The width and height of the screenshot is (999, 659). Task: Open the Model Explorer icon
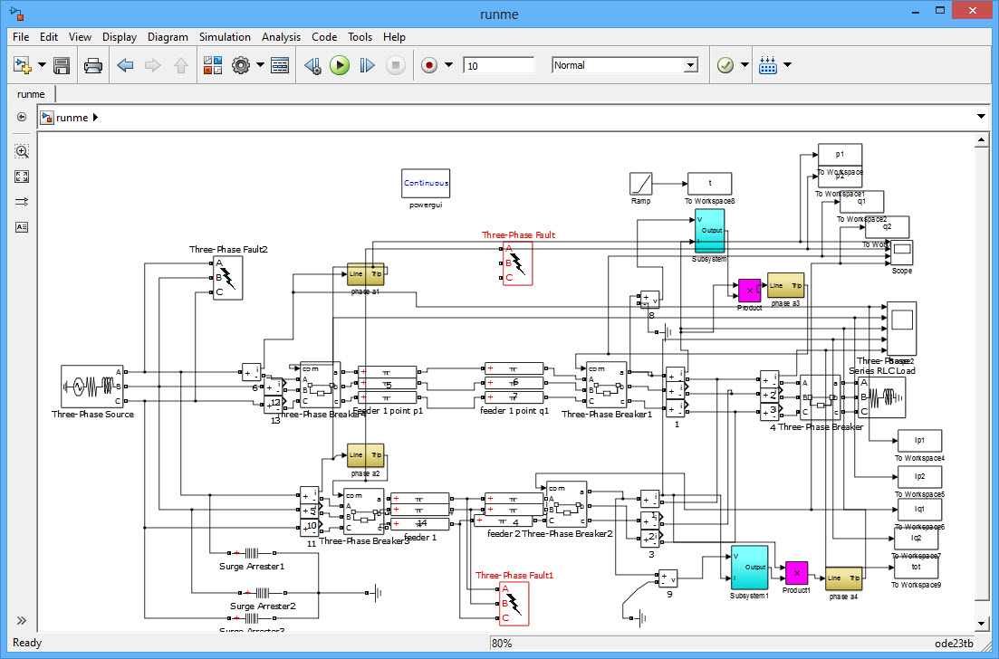[280, 65]
